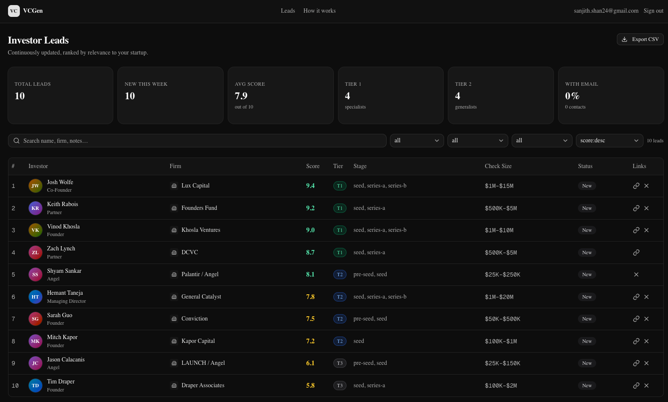668x402 pixels.
Task: Click the Investor column header
Action: tap(38, 166)
